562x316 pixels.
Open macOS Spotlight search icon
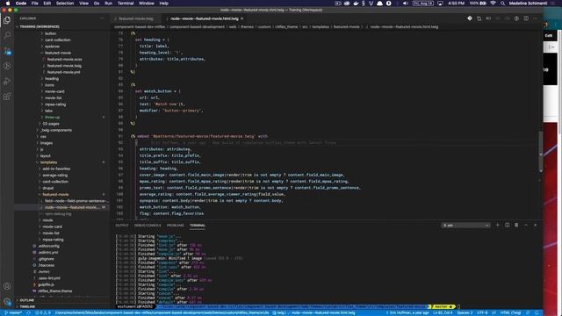tap(502, 4)
